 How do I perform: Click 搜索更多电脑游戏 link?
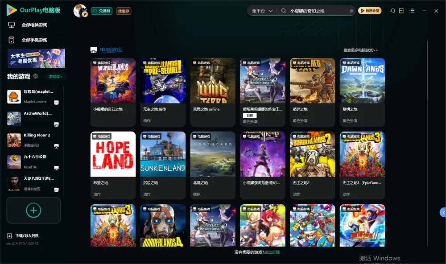point(361,50)
